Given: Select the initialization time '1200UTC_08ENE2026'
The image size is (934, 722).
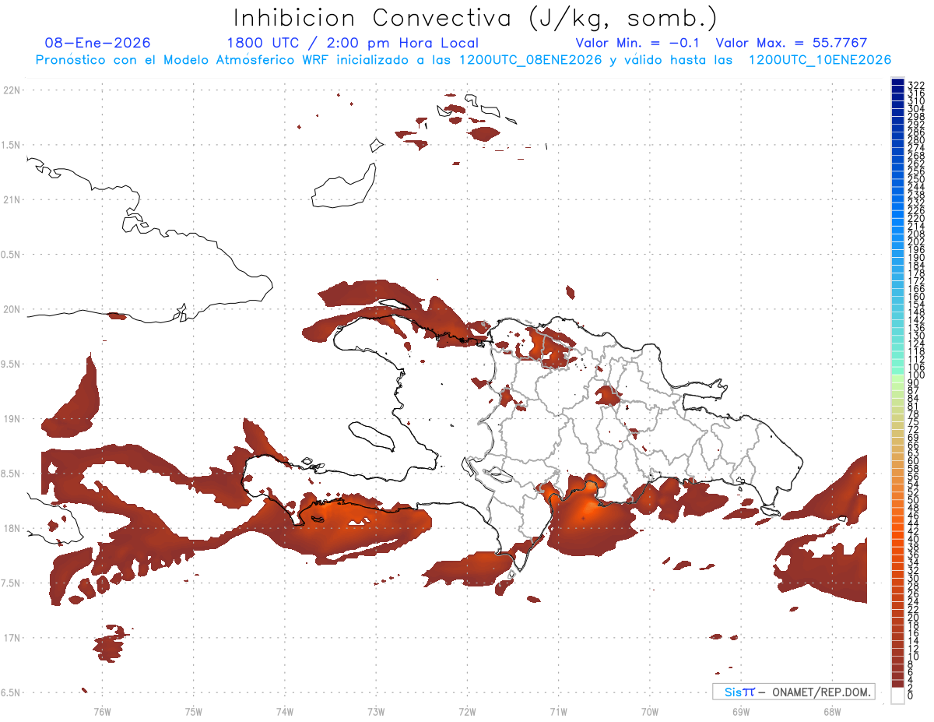Looking at the screenshot, I should (x=531, y=60).
